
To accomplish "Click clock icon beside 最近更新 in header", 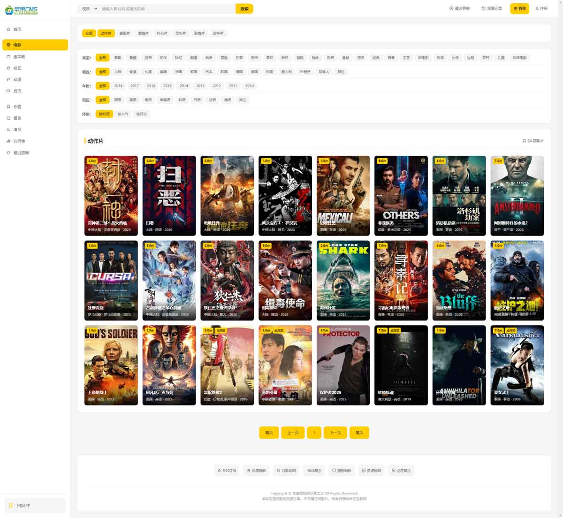I will [451, 8].
